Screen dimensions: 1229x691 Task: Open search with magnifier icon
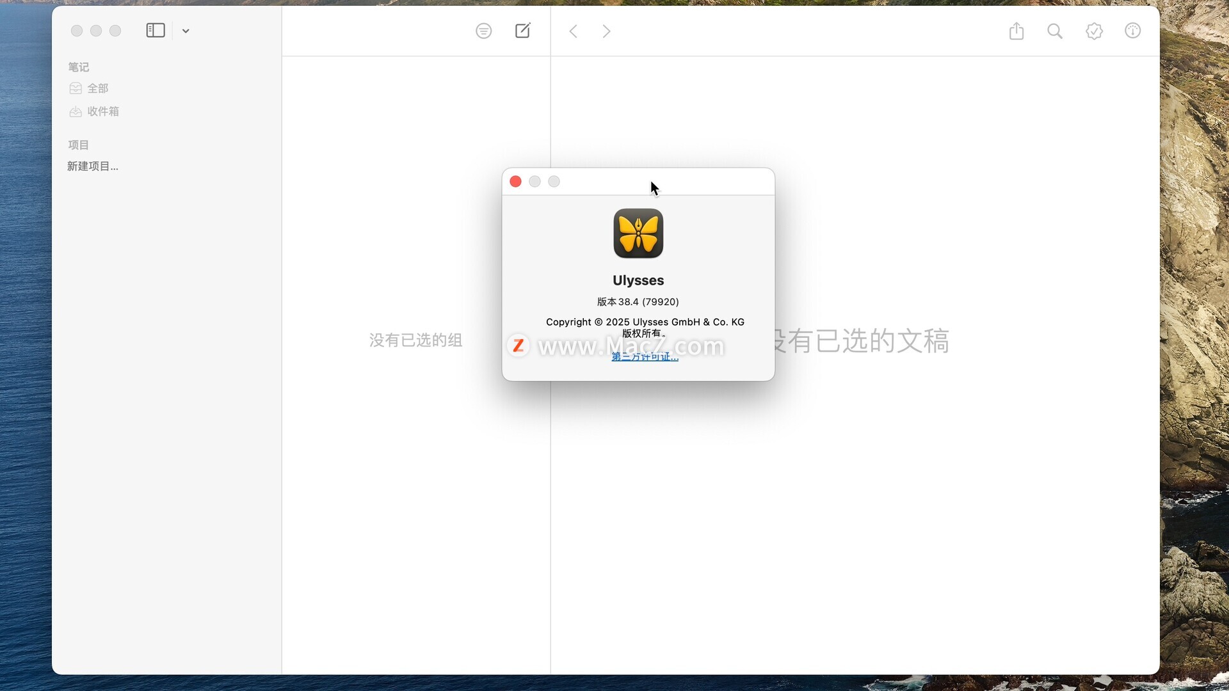tap(1055, 31)
